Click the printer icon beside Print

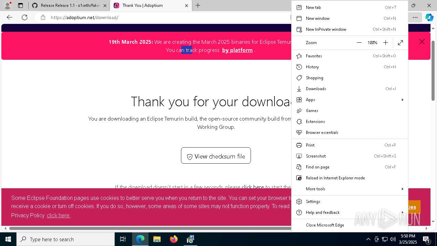[x=299, y=145]
